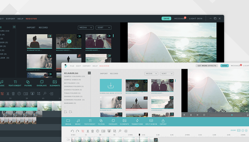Click picture-in-picture icon in light window timeline toolbar
249x142 pixels.
pos(103,131)
